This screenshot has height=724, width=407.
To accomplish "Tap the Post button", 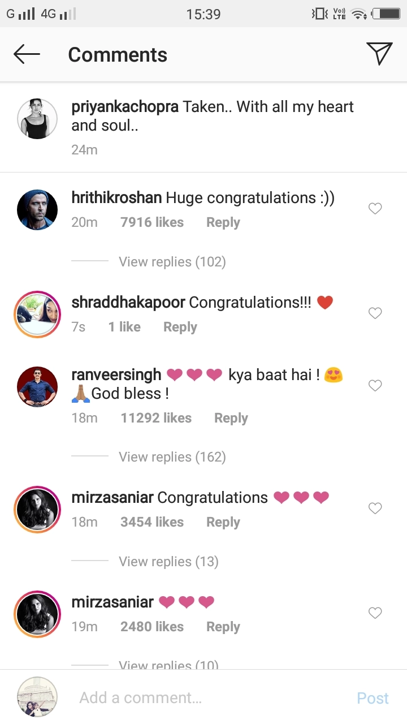I will point(373,698).
